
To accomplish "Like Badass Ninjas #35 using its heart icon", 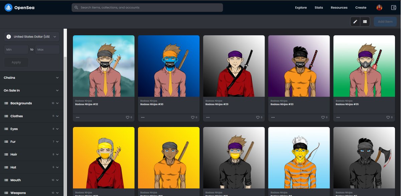I will (x=388, y=117).
